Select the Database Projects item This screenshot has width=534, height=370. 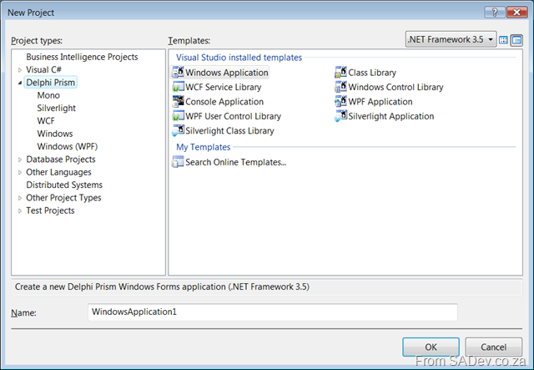[61, 160]
